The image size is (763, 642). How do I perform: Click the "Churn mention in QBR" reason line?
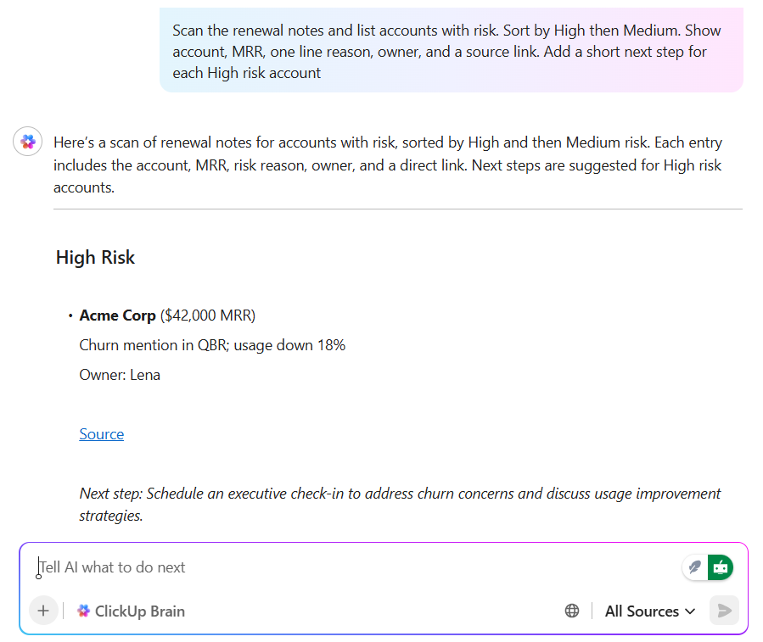pos(212,345)
